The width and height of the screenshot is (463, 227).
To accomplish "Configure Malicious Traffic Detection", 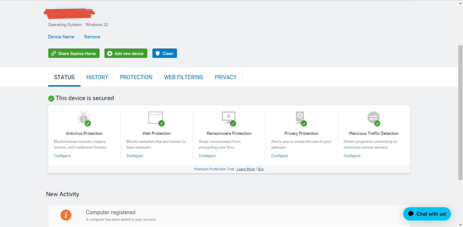I will [352, 156].
